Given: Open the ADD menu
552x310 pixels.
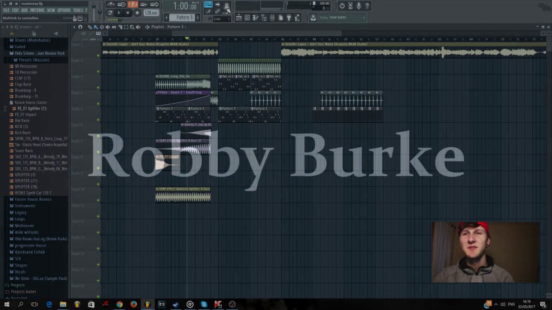Looking at the screenshot, I should [x=25, y=10].
